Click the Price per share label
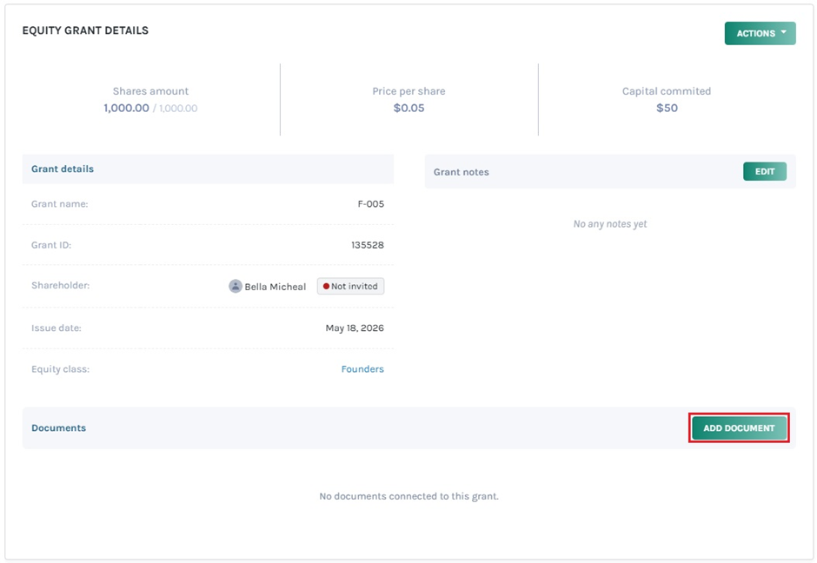The width and height of the screenshot is (817, 563). (408, 91)
